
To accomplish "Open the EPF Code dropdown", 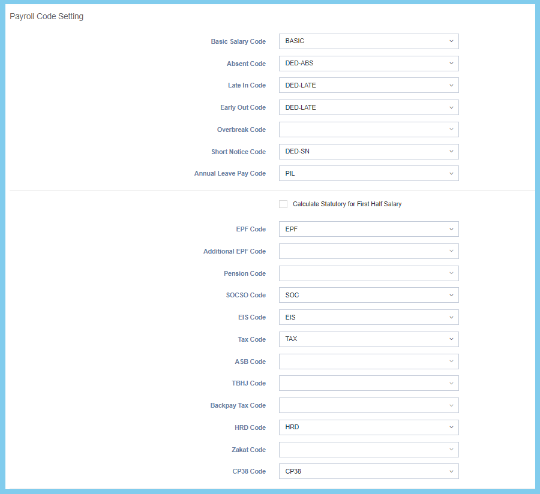I will [368, 229].
